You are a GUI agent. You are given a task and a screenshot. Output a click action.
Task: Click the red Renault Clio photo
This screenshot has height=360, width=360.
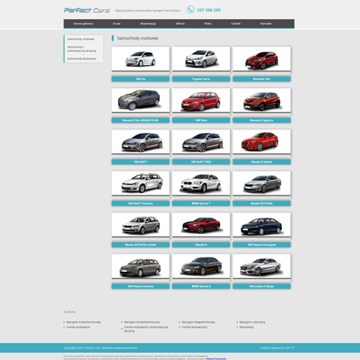[x=262, y=59]
